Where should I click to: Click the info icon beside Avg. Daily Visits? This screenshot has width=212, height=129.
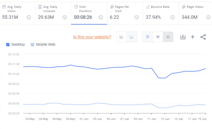(x=29, y=17)
